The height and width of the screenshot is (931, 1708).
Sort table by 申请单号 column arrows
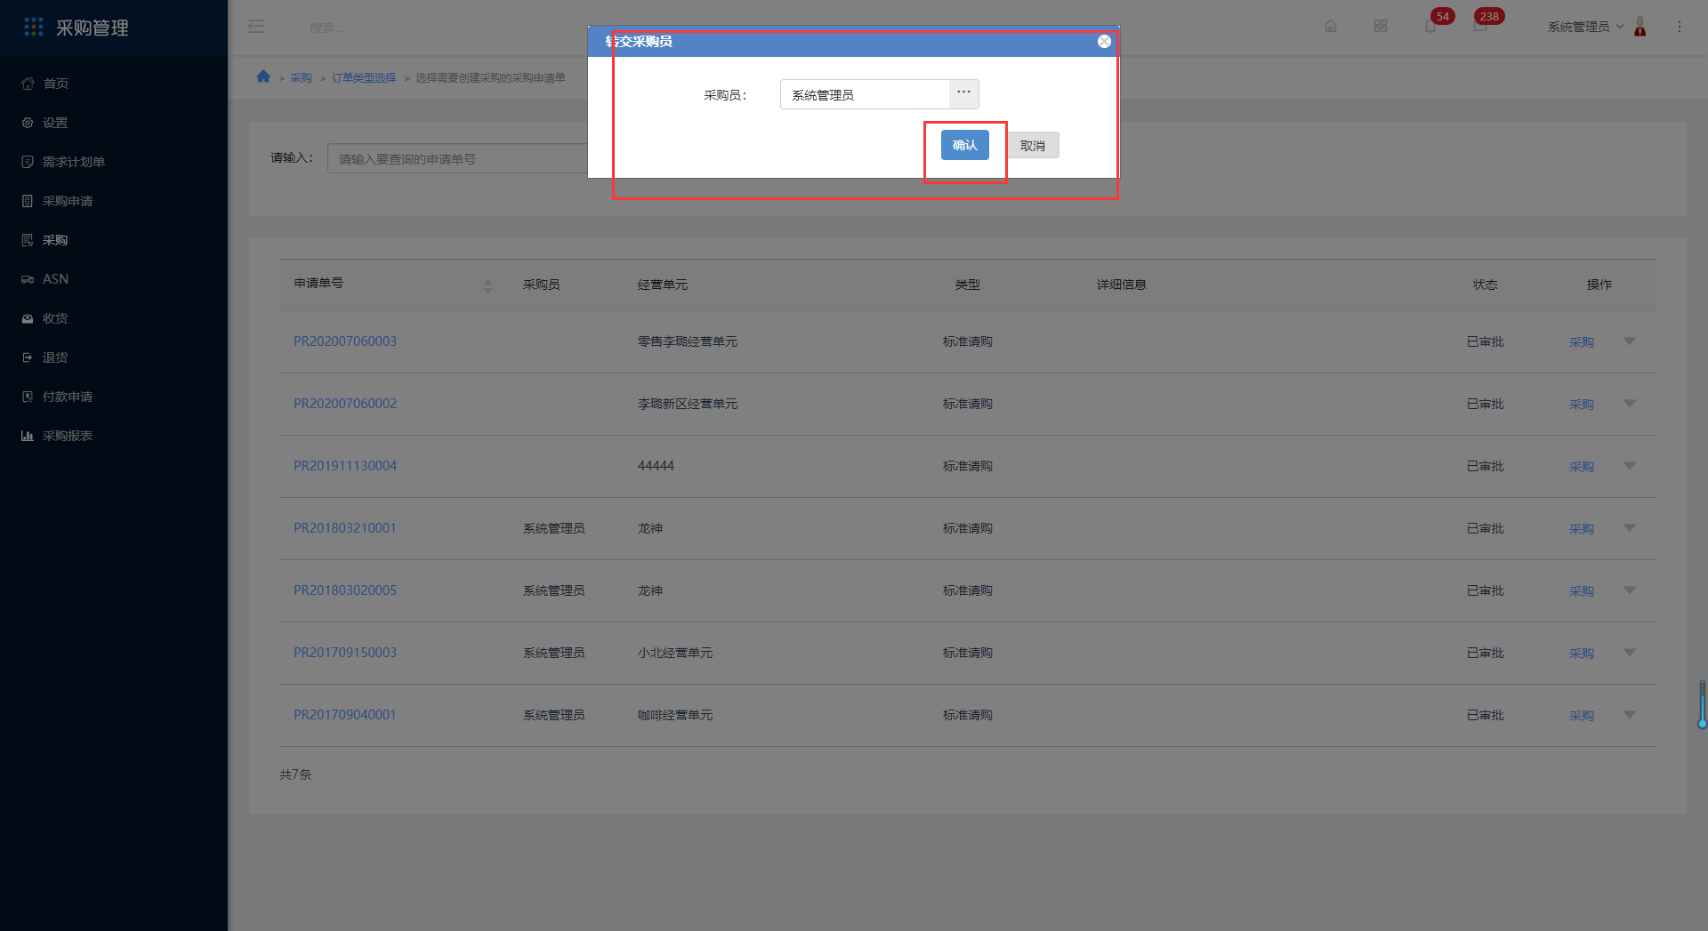pos(487,286)
